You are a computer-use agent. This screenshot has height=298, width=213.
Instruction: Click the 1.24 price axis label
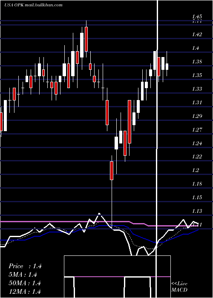[197, 143]
